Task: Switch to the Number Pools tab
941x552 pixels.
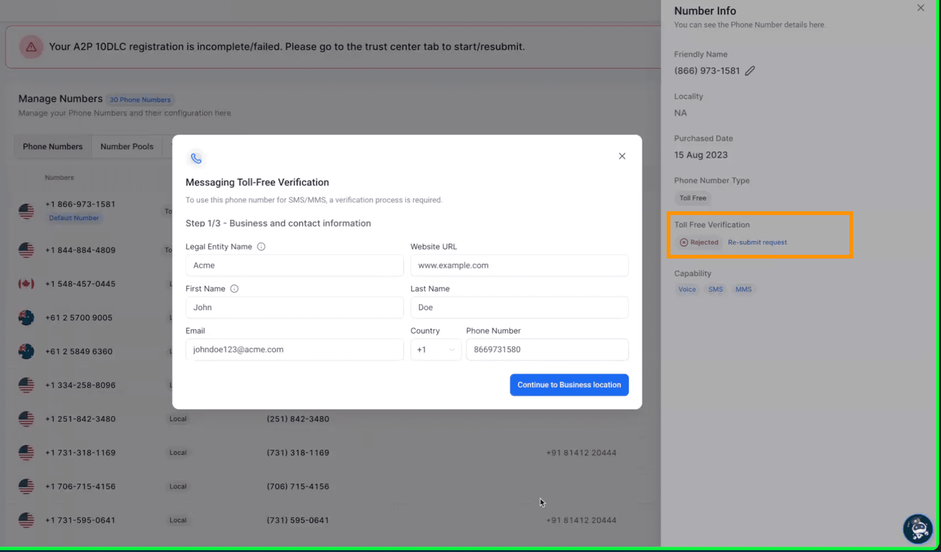Action: coord(127,147)
